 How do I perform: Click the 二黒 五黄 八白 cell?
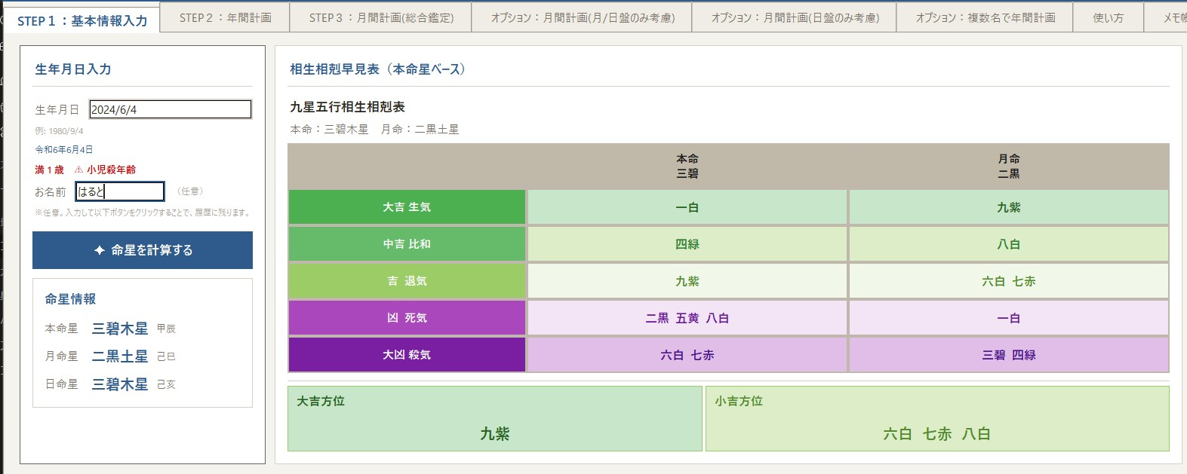(687, 318)
